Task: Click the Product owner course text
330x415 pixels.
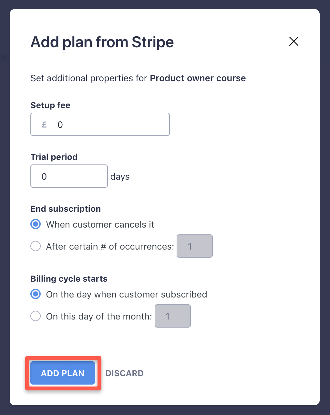Action: [198, 78]
